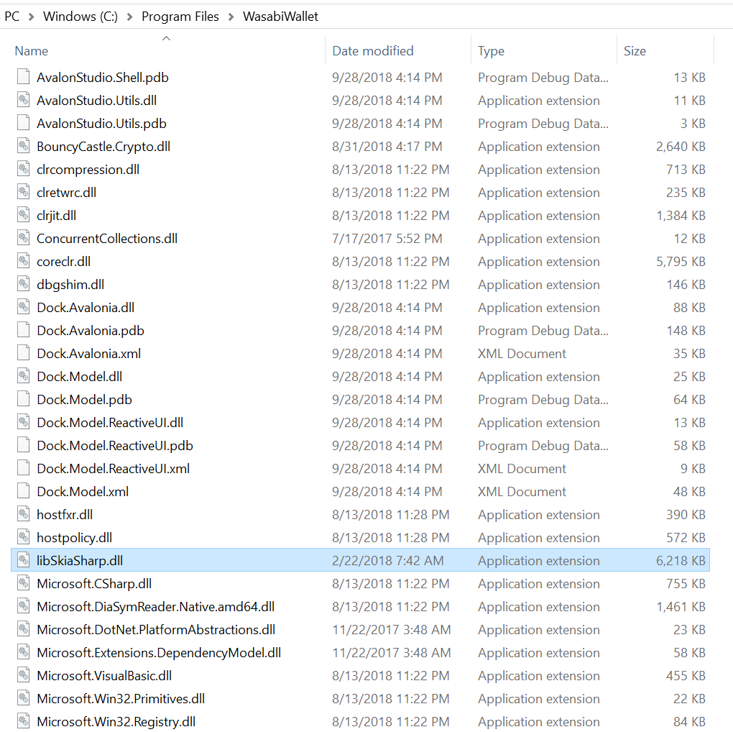
Task: Go to PC in the address breadcrumb
Action: click(x=11, y=17)
